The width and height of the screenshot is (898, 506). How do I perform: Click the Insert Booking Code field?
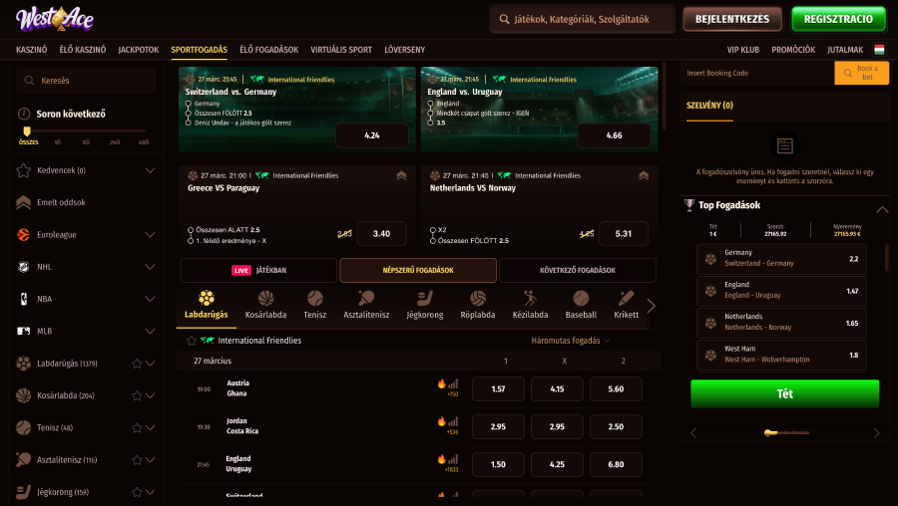click(x=757, y=73)
